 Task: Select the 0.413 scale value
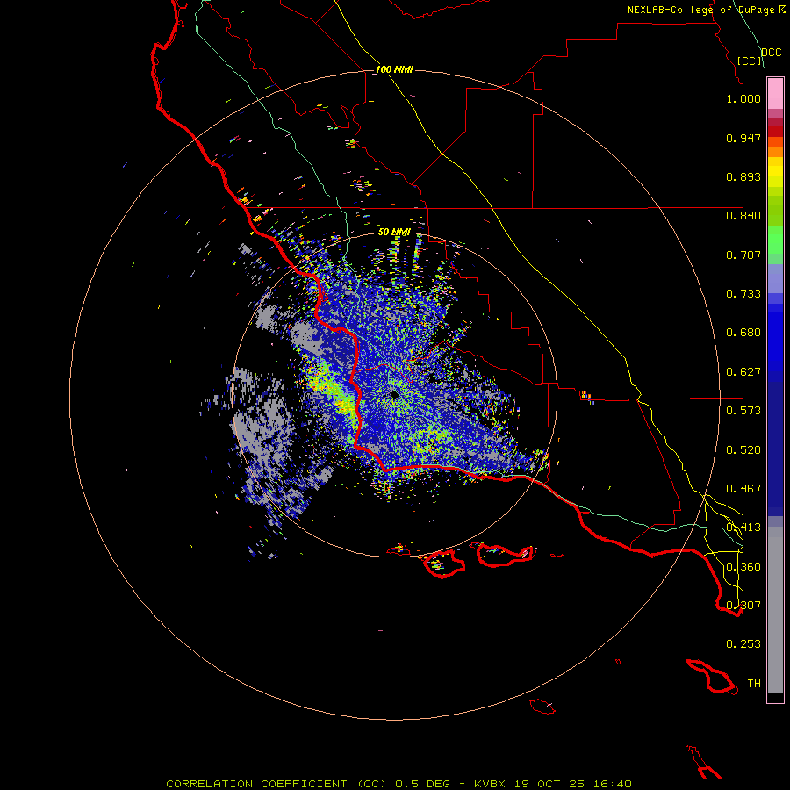tap(743, 528)
